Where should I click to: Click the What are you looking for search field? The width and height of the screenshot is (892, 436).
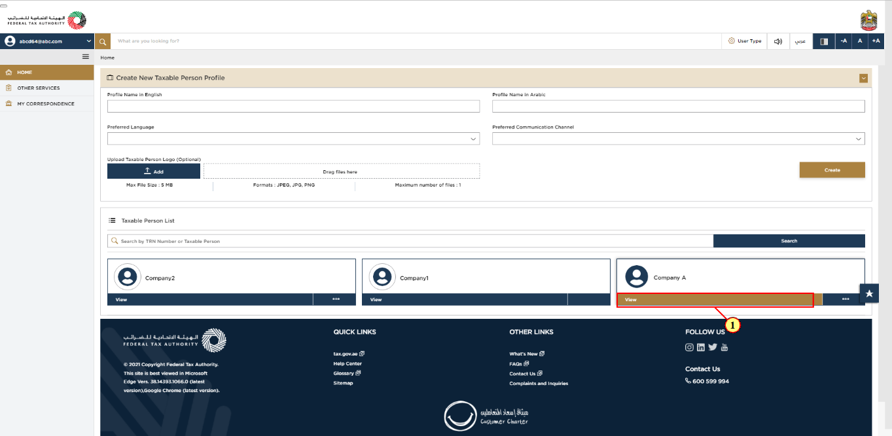[416, 41]
